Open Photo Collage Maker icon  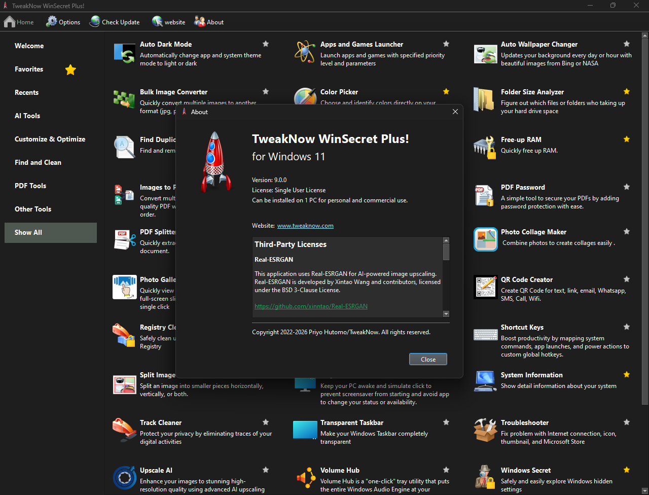tap(486, 239)
